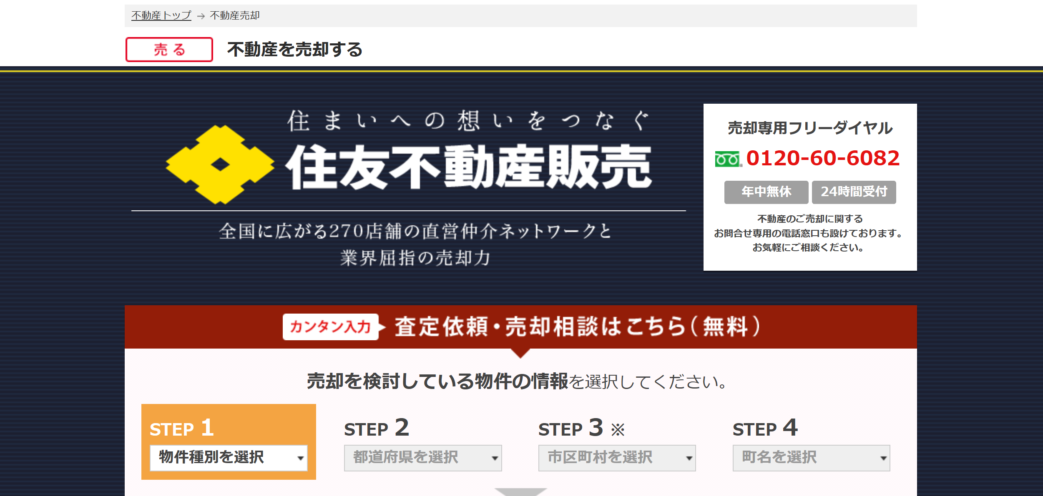Image resolution: width=1043 pixels, height=496 pixels.
Task: Click the 年中無休 badge
Action: (x=766, y=192)
